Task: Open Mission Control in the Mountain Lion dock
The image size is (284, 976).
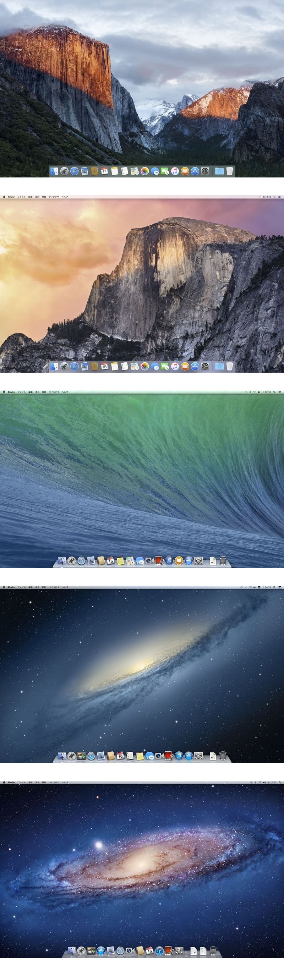Action: pos(81,756)
